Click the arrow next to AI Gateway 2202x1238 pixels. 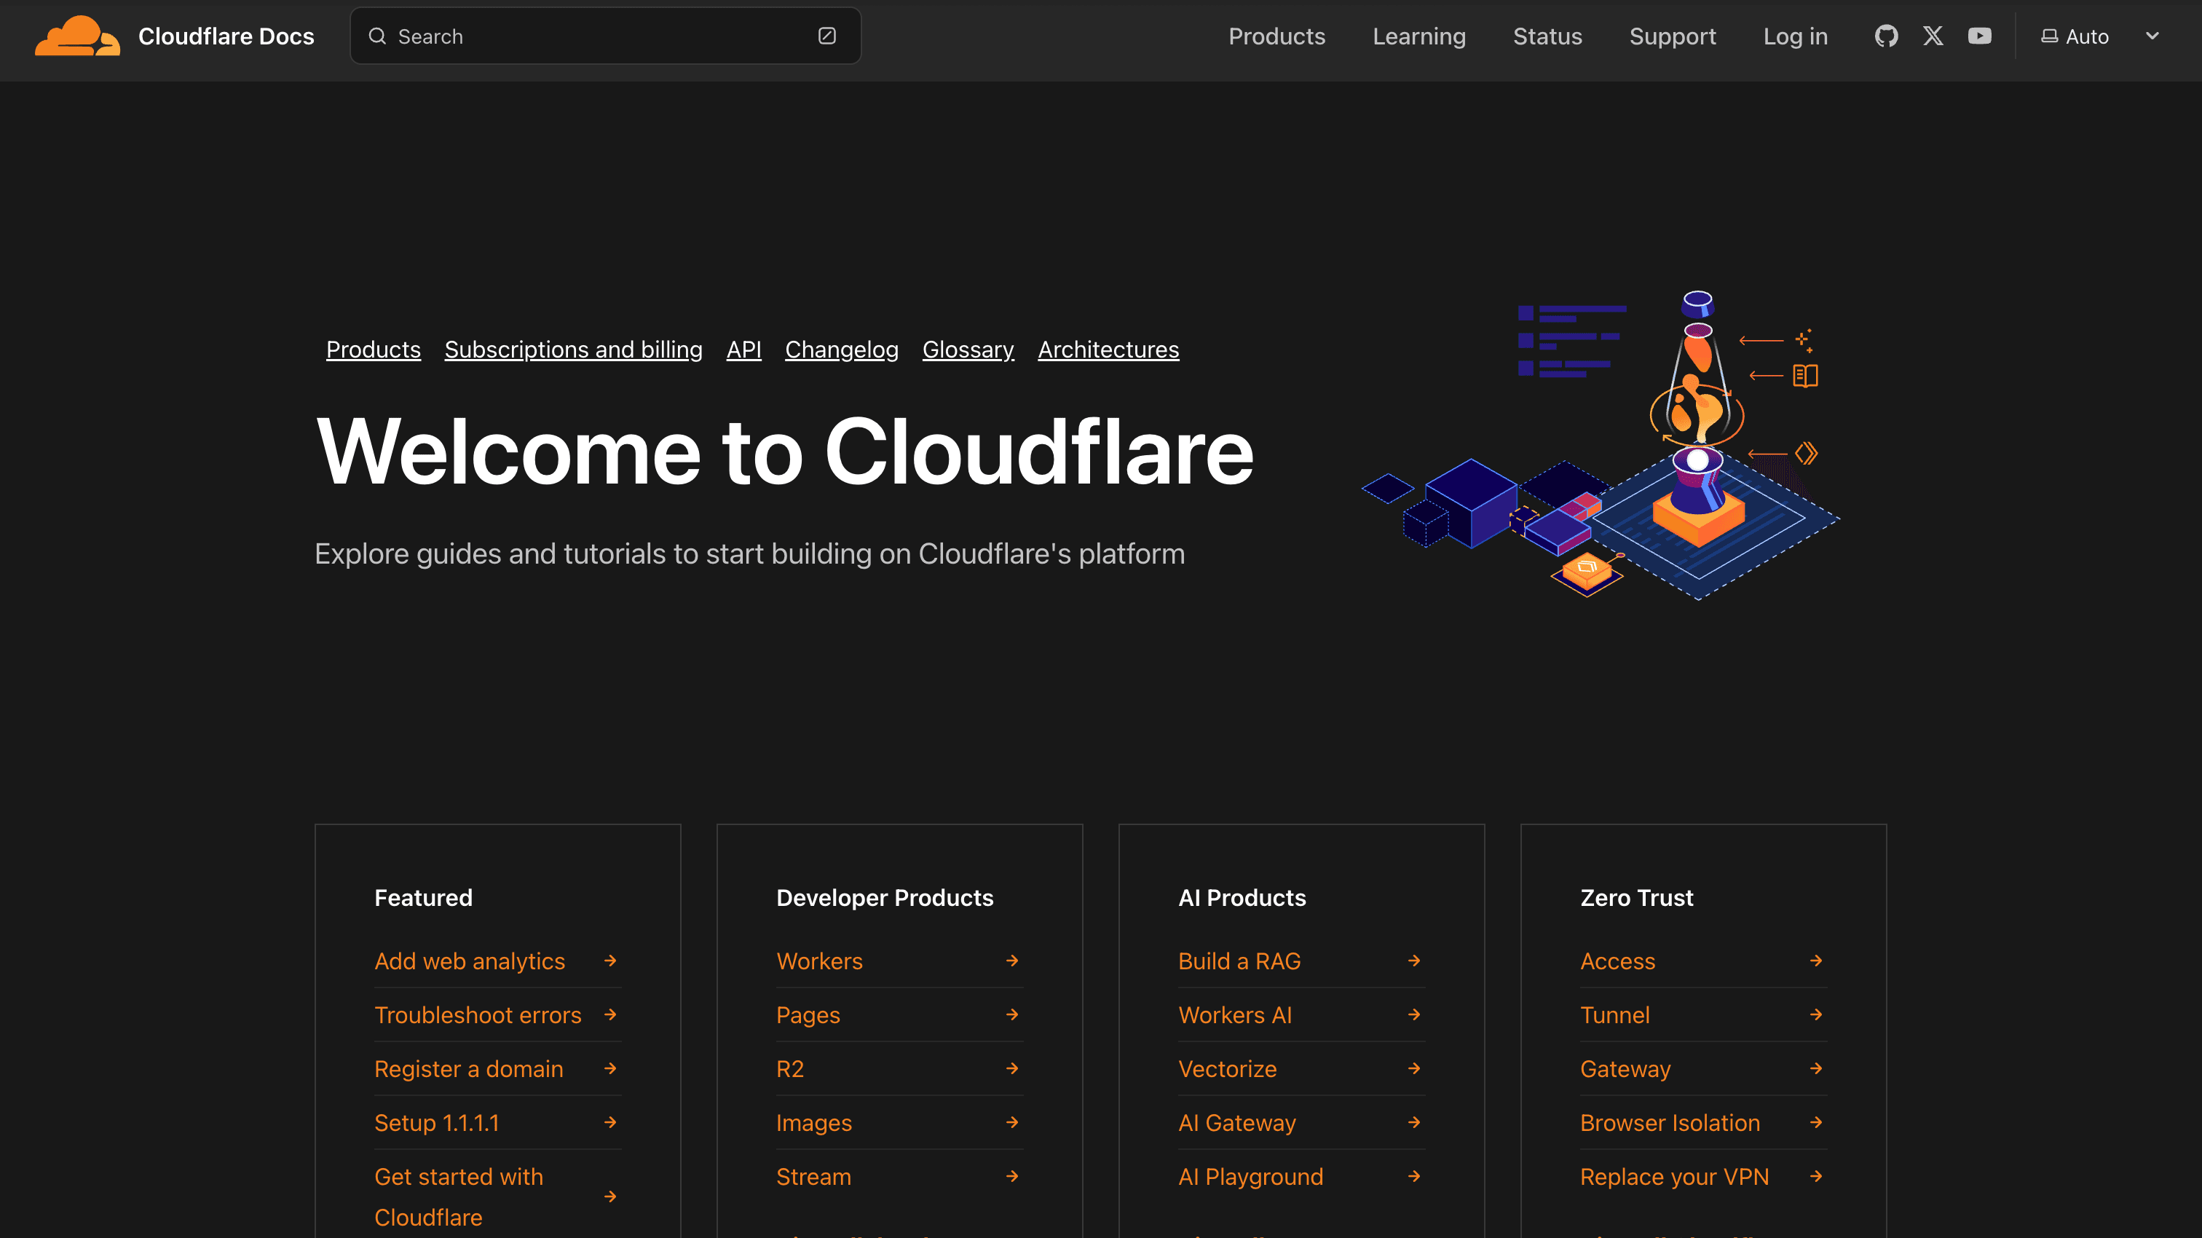click(x=1414, y=1123)
